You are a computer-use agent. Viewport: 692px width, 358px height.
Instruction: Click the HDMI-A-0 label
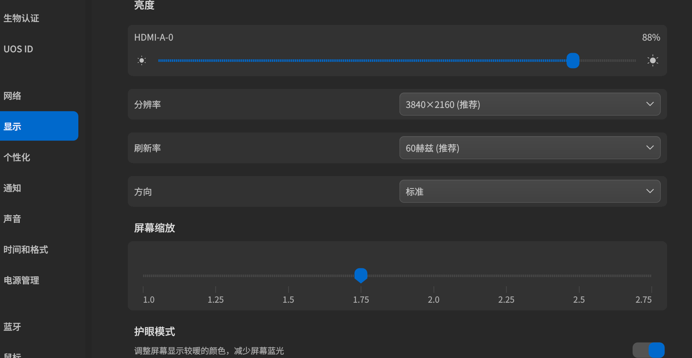coord(154,37)
